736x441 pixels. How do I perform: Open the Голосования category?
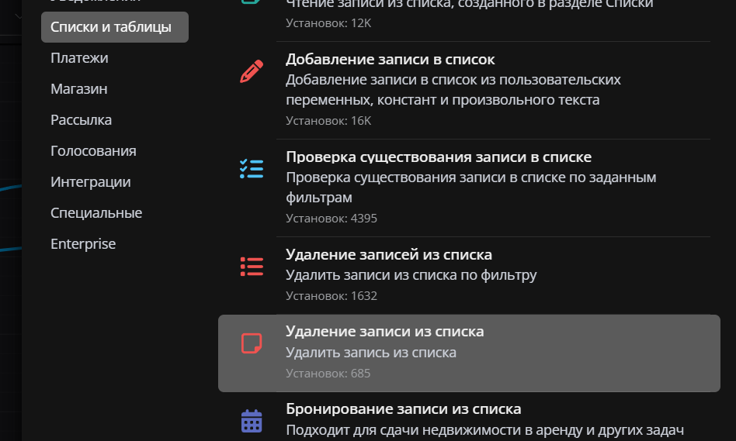93,151
